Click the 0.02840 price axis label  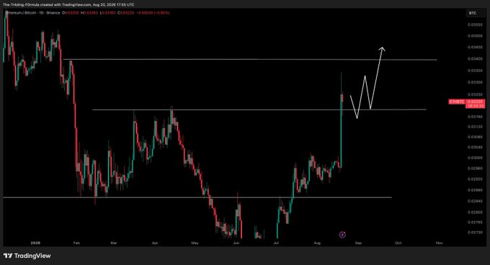(x=476, y=201)
